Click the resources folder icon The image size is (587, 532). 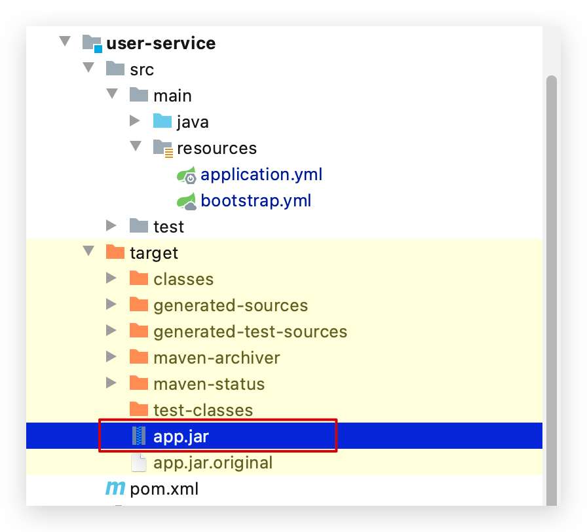(x=162, y=148)
